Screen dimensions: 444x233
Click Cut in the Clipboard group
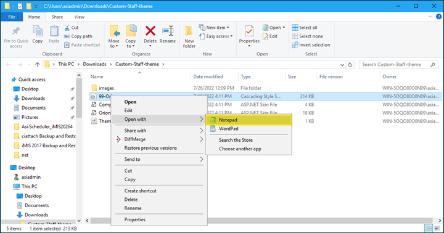point(72,28)
